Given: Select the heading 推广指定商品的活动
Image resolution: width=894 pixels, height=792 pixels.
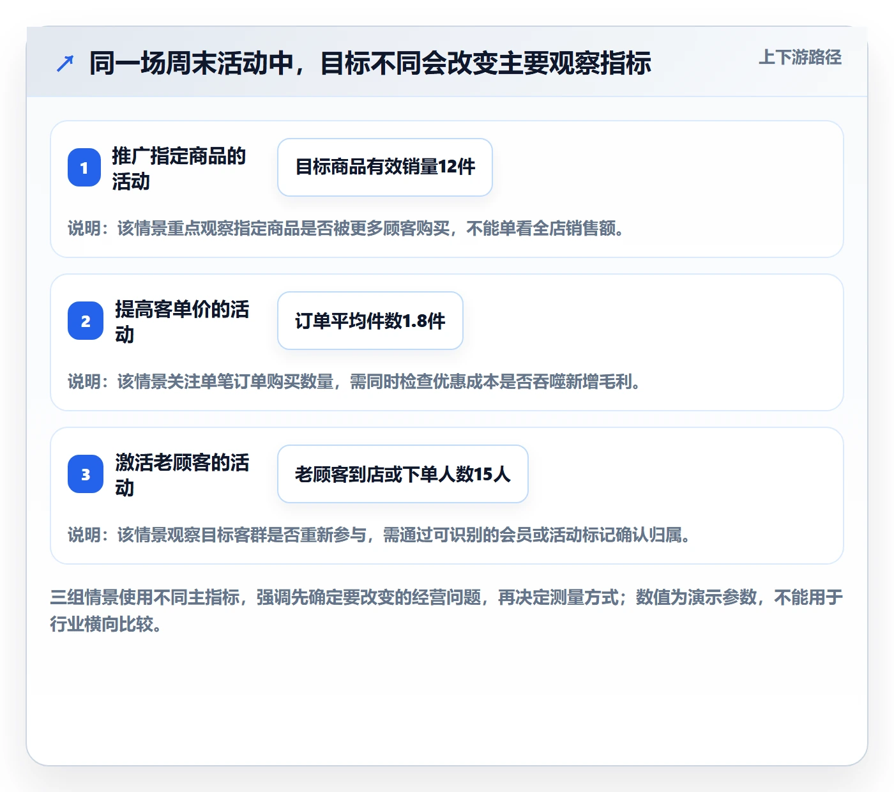Looking at the screenshot, I should point(179,168).
